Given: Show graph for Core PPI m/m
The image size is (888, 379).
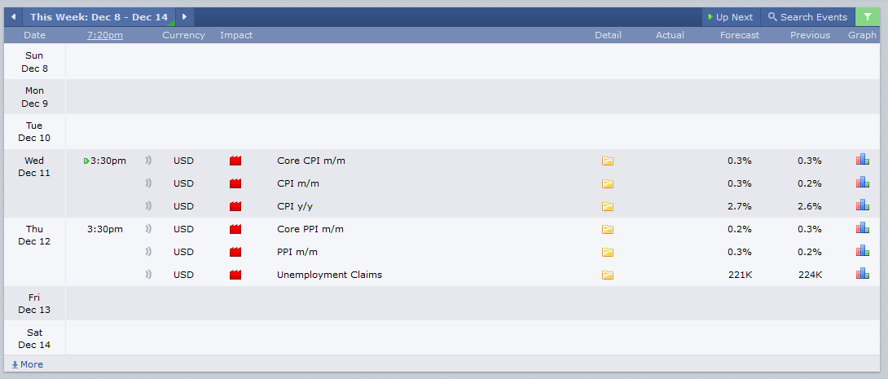Looking at the screenshot, I should (863, 228).
